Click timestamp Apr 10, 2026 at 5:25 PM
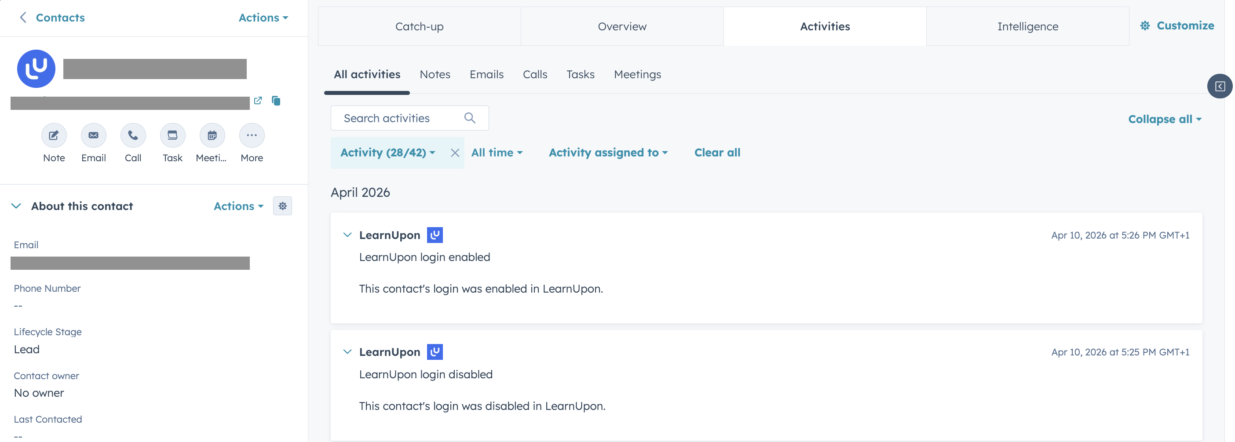The width and height of the screenshot is (1235, 442). coord(1120,352)
